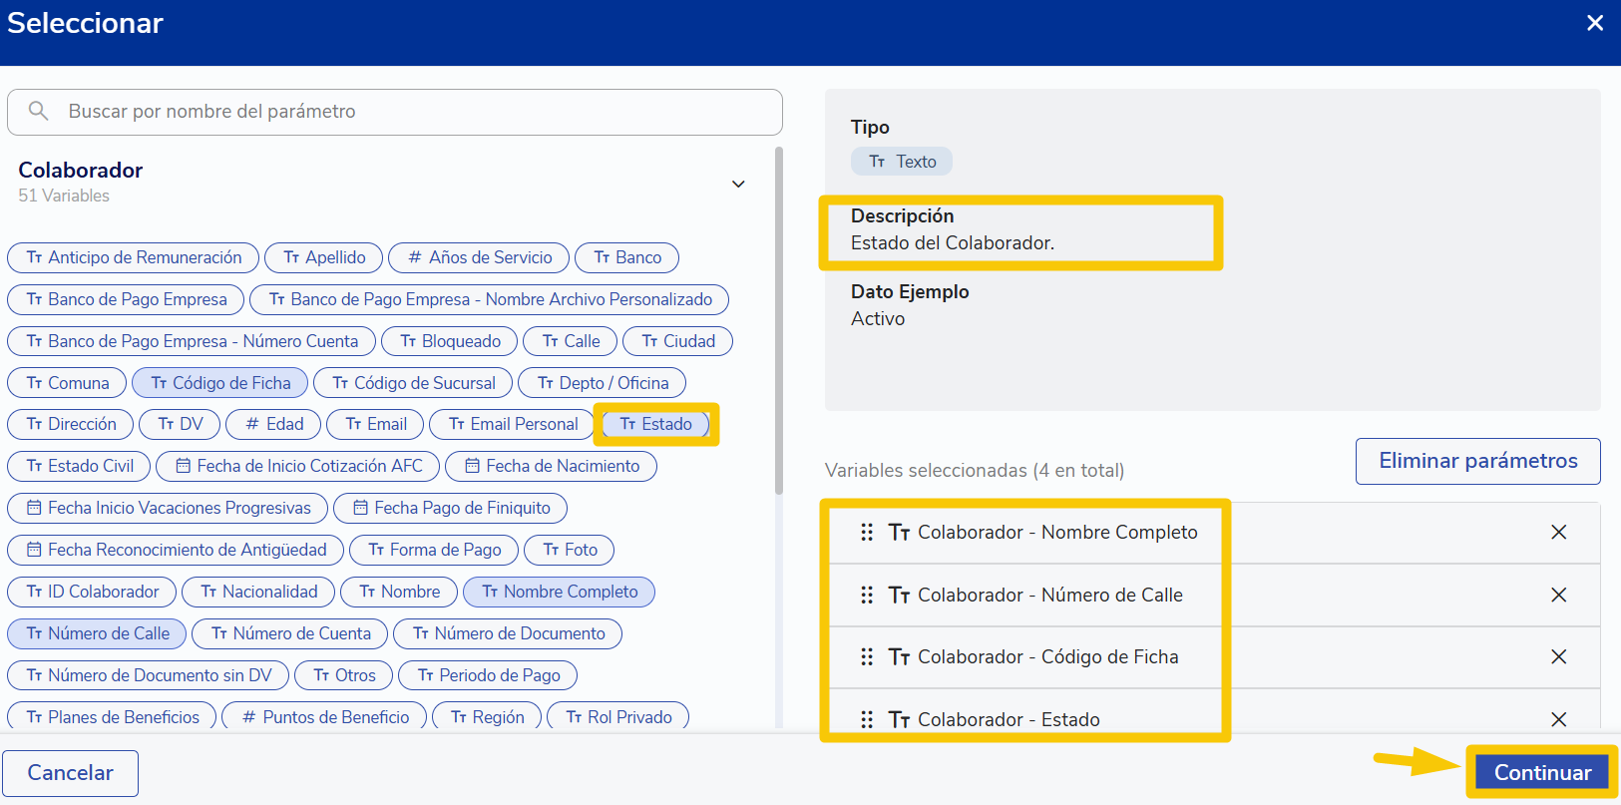Add the Periodo de Pago variable
1621x805 pixels.
tap(488, 676)
